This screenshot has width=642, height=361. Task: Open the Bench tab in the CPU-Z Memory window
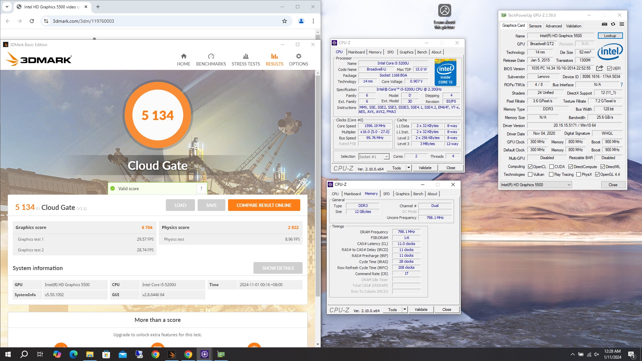418,194
